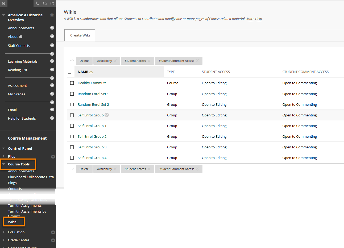
Task: Open the folder view icon in course menu
Action: [x=52, y=3]
